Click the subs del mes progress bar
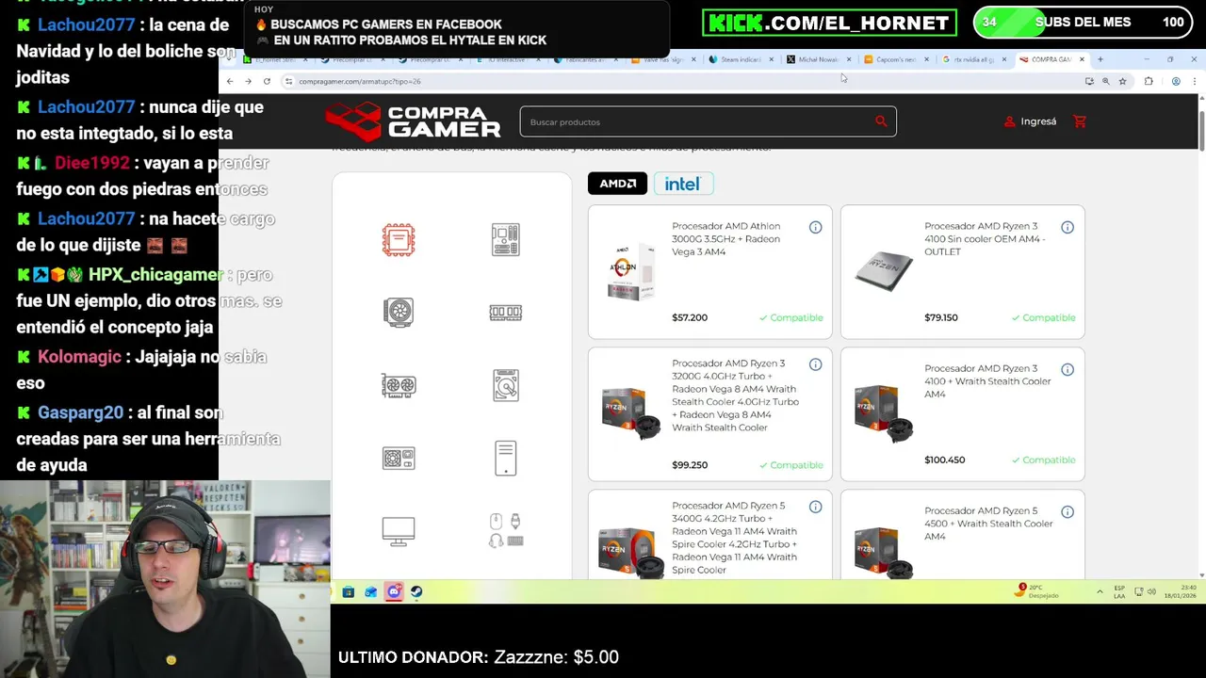The width and height of the screenshot is (1206, 678). click(x=1084, y=23)
